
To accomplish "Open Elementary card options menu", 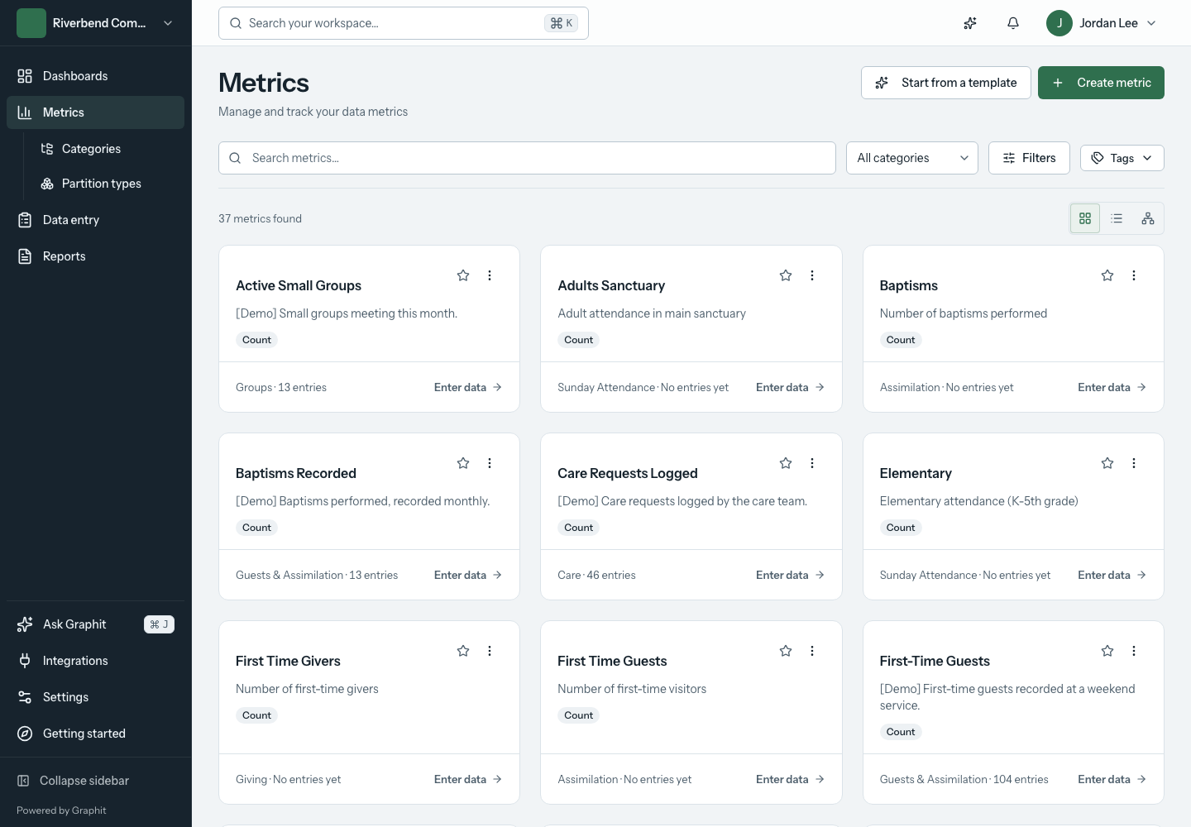I will click(x=1134, y=463).
